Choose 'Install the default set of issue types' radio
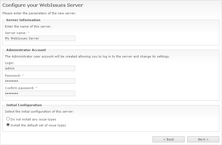 click(x=8, y=125)
